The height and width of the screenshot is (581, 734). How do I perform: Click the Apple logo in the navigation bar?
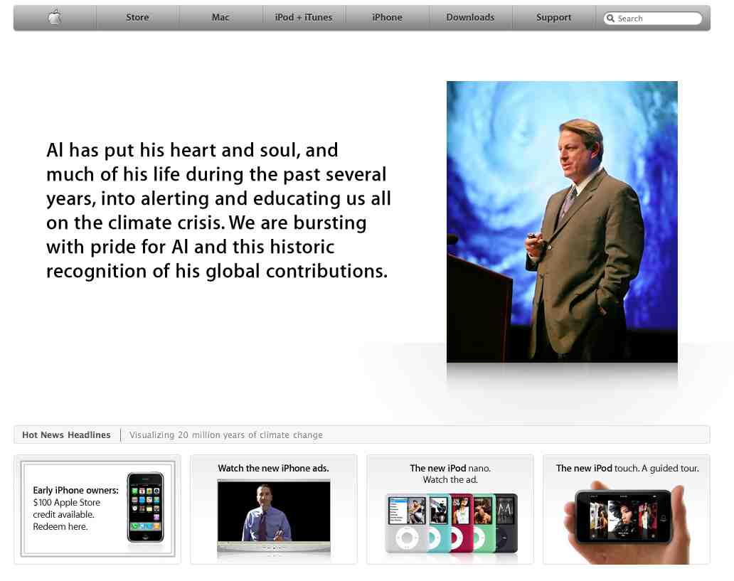(55, 17)
